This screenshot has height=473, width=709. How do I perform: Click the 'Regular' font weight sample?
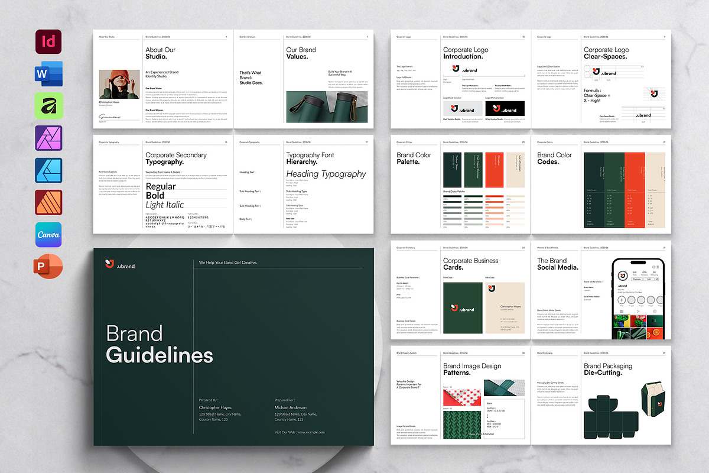point(161,186)
